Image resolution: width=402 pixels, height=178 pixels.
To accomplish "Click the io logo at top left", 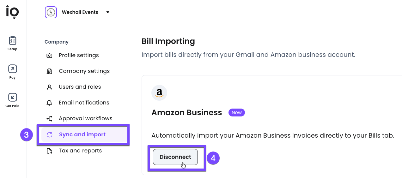I will point(13,12).
